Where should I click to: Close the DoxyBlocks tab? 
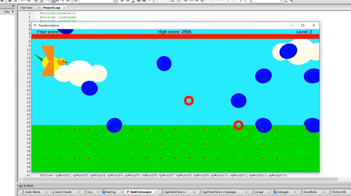[324, 192]
